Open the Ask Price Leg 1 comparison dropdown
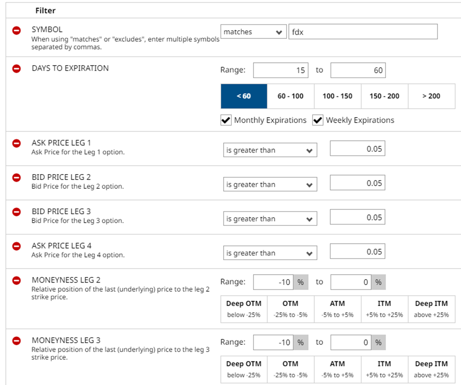461x385 pixels. point(270,151)
